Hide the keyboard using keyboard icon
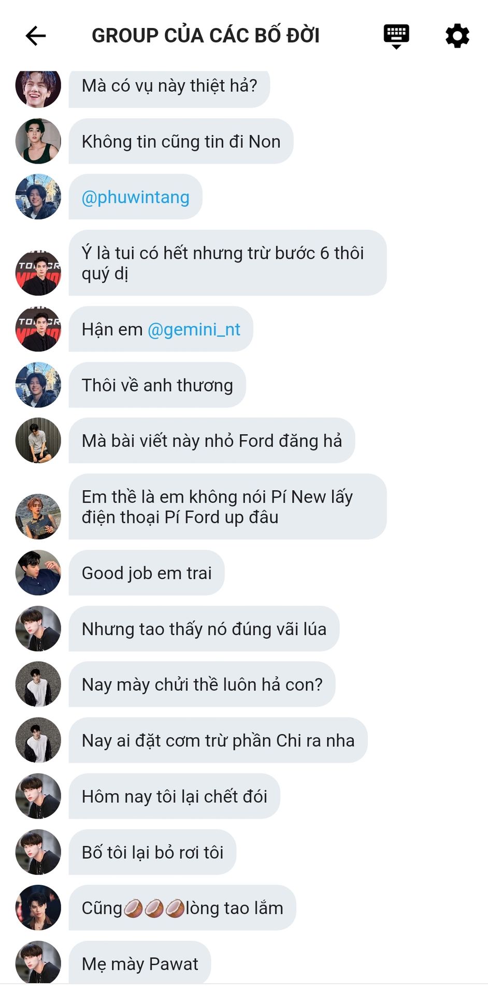Screen dimensions: 488x994 tap(396, 36)
